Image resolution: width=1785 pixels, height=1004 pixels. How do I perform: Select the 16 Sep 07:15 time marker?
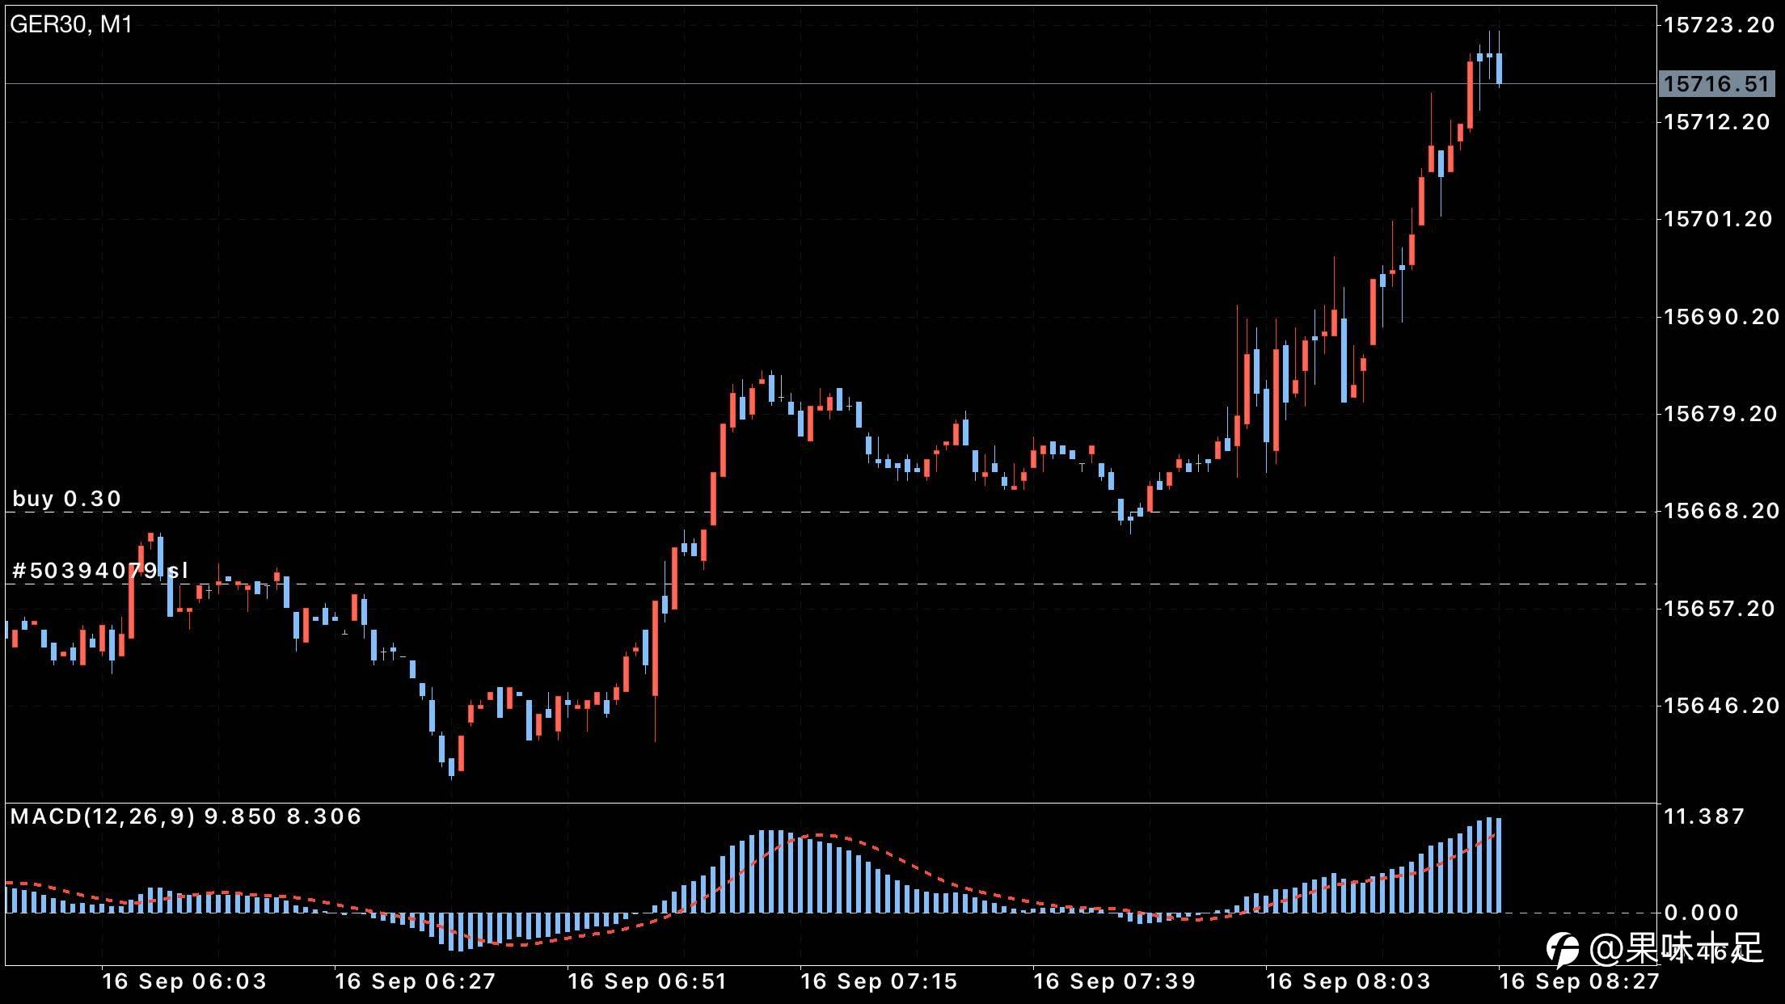879,981
